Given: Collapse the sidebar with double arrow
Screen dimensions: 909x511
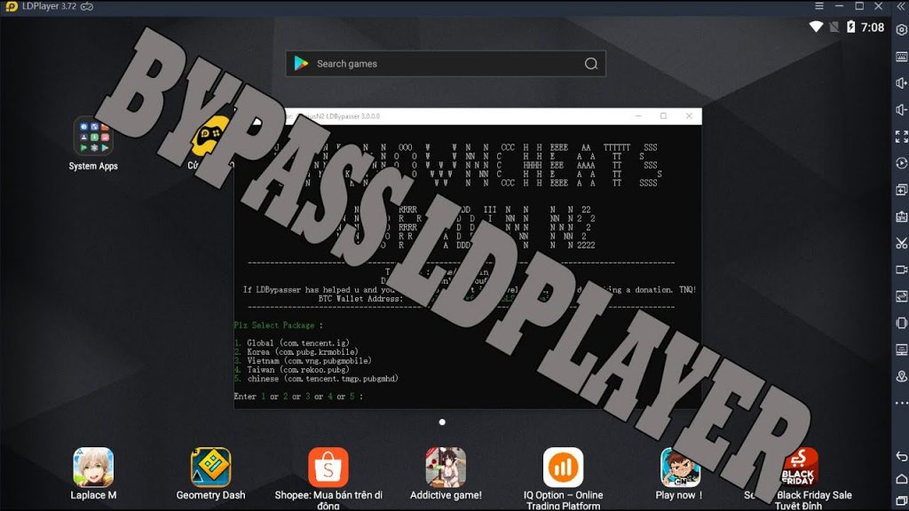Looking at the screenshot, I should coord(902,6).
